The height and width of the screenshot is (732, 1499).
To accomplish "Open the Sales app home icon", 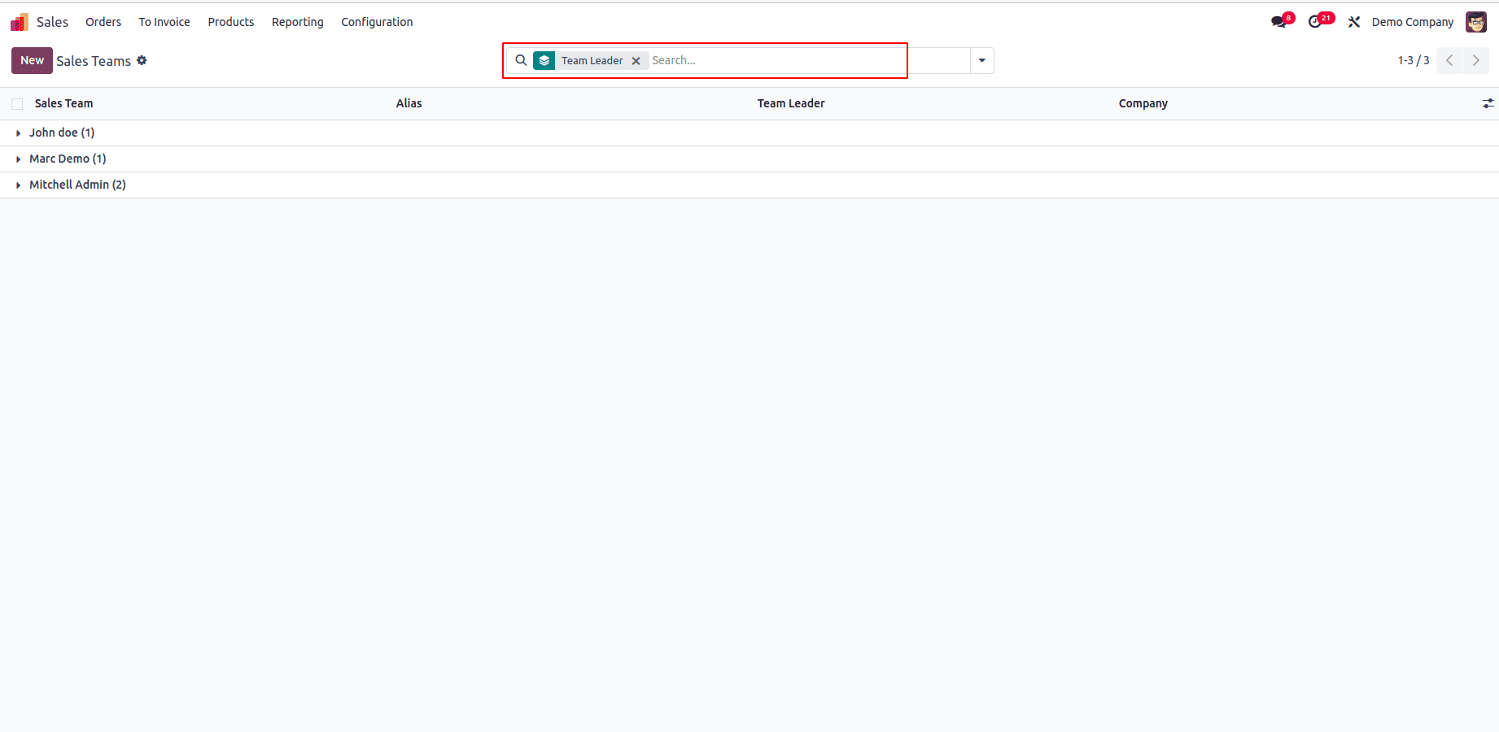I will click(20, 22).
